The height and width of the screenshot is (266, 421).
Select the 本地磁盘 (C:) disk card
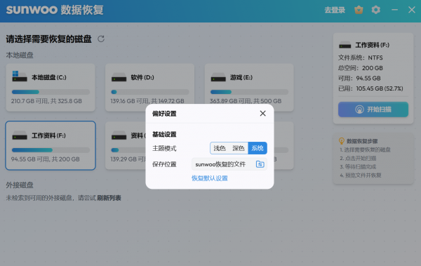coord(51,87)
